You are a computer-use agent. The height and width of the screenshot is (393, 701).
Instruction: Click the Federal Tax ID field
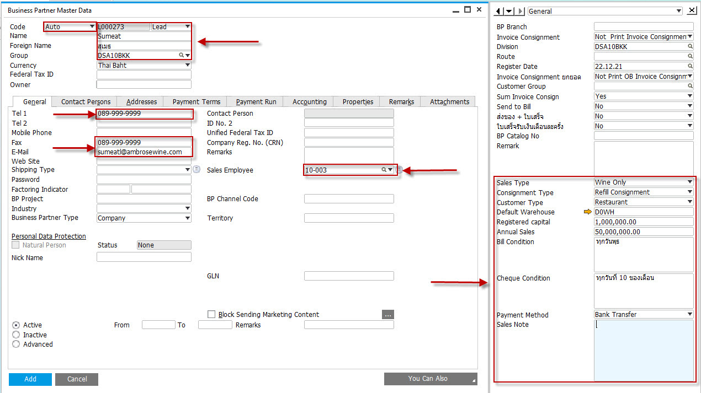coord(144,75)
